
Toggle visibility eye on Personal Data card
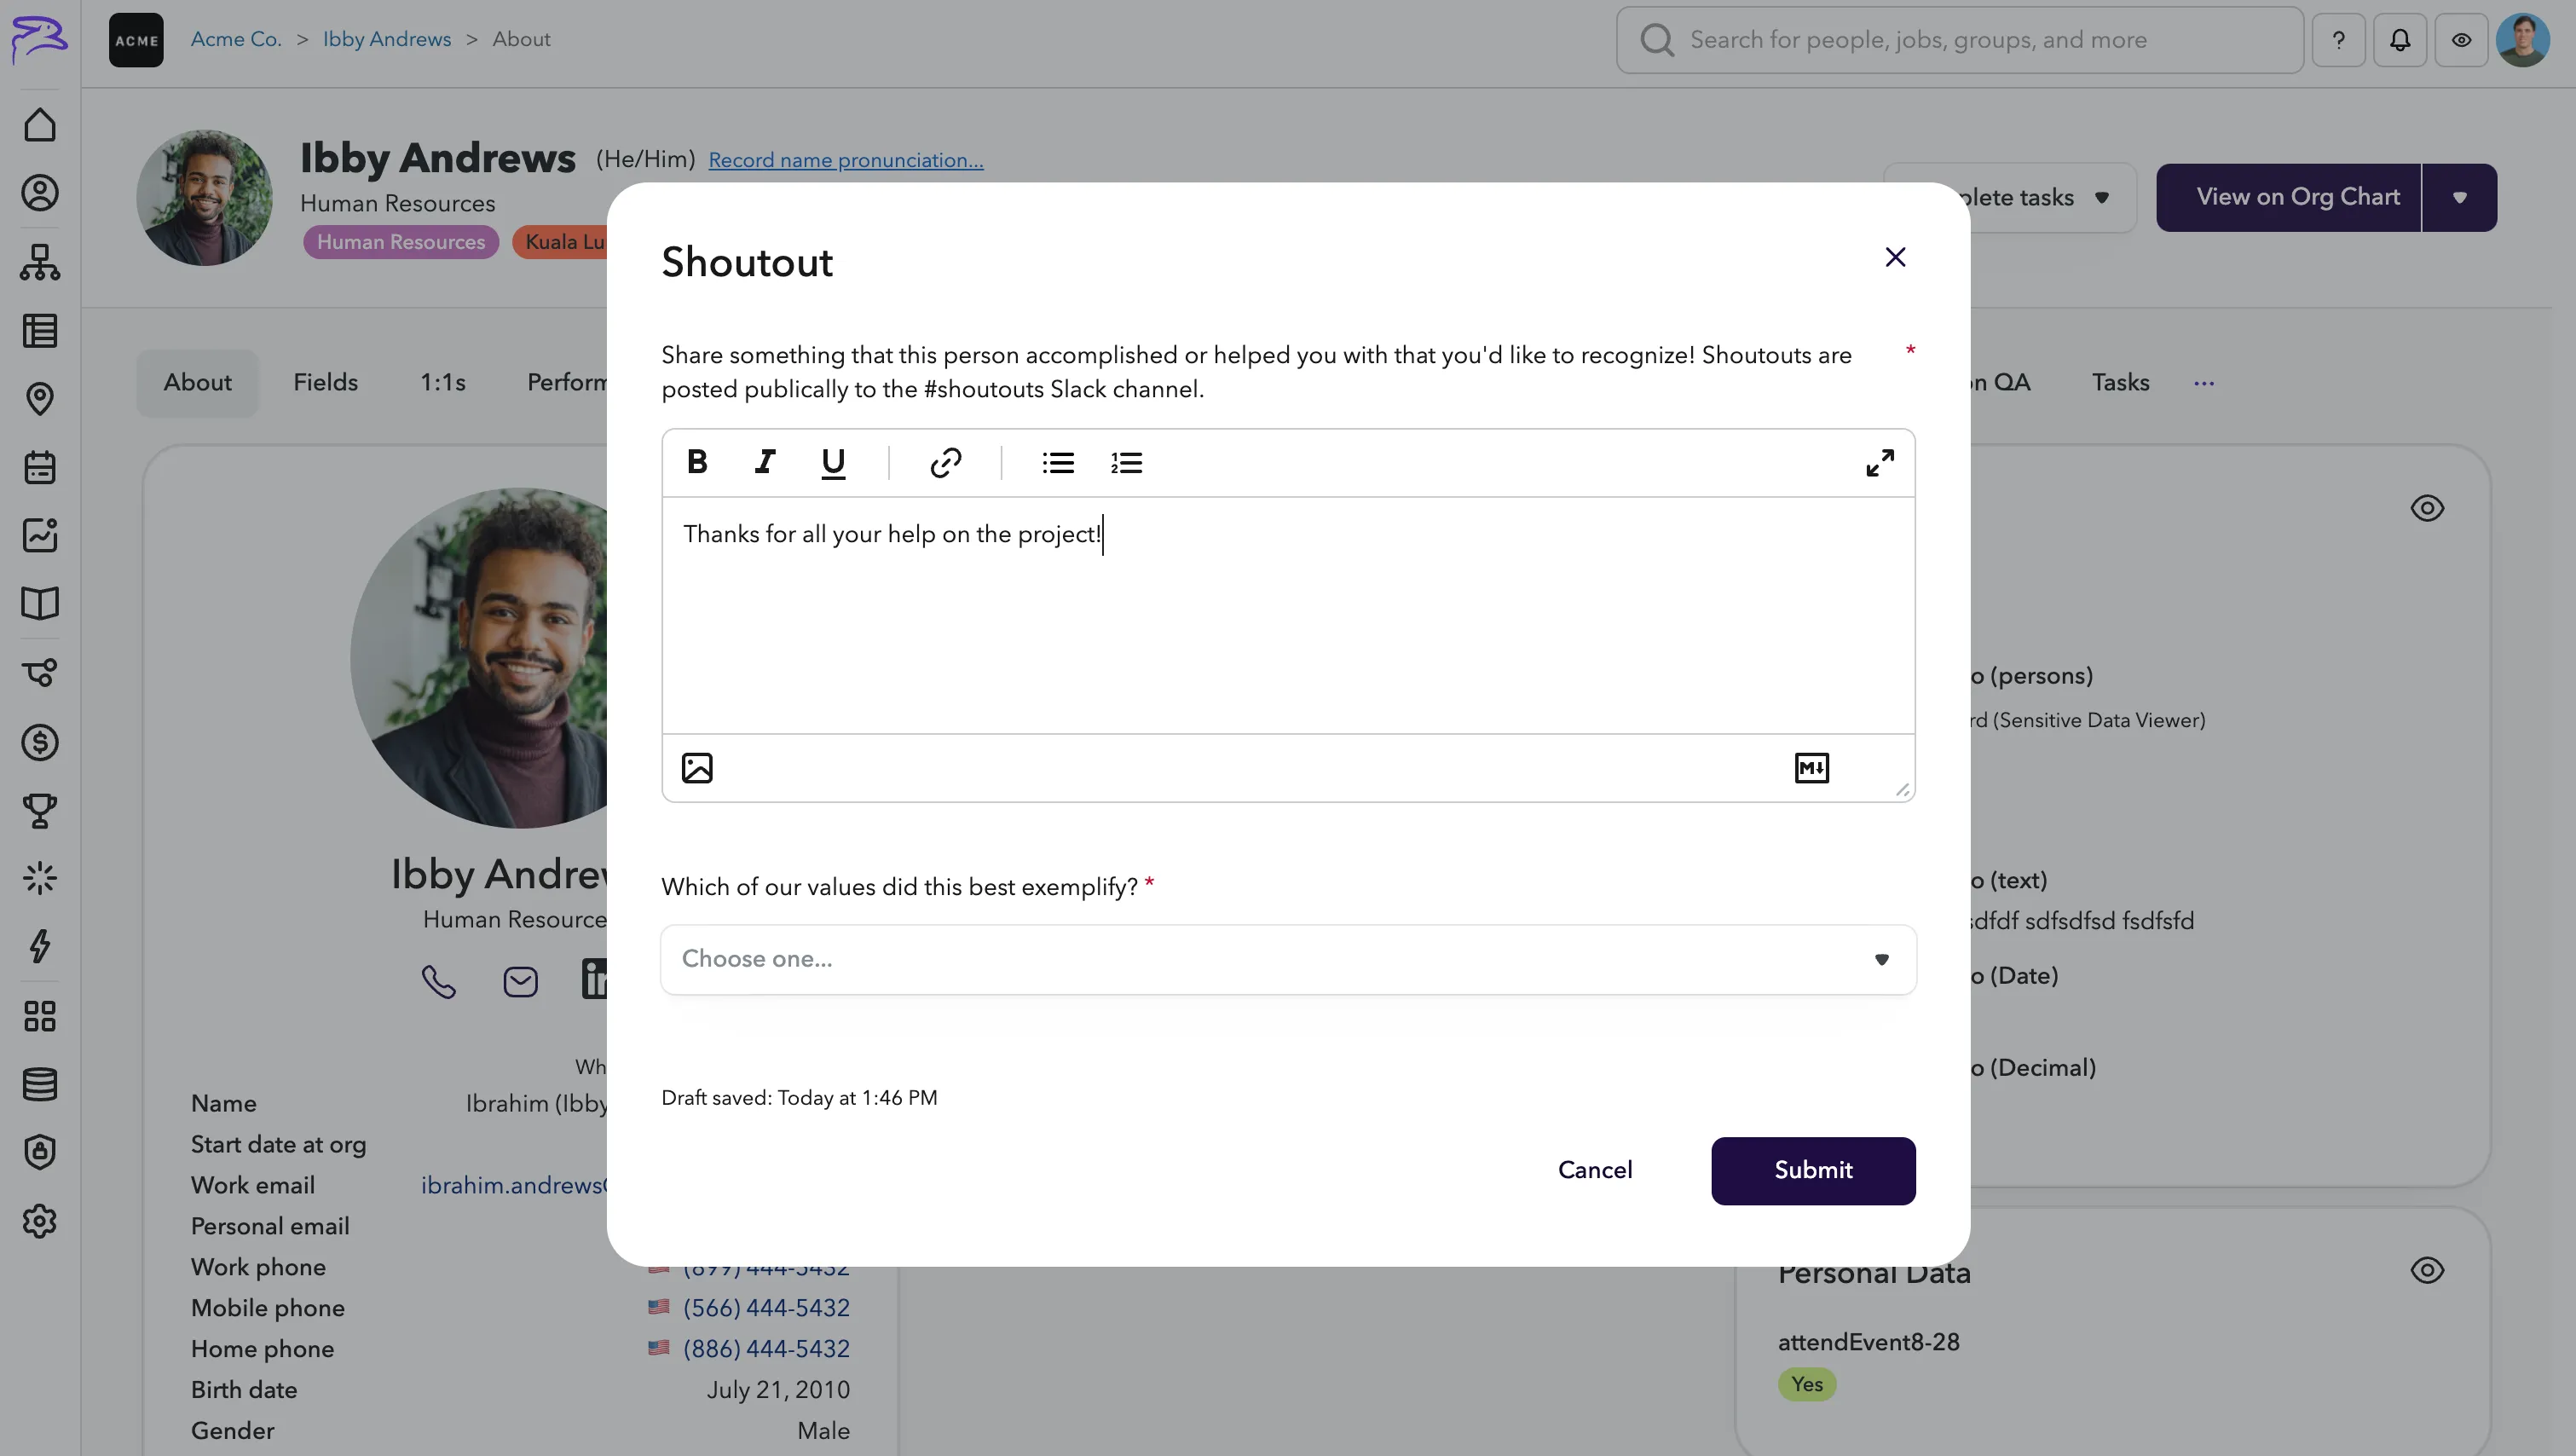click(x=2427, y=1270)
